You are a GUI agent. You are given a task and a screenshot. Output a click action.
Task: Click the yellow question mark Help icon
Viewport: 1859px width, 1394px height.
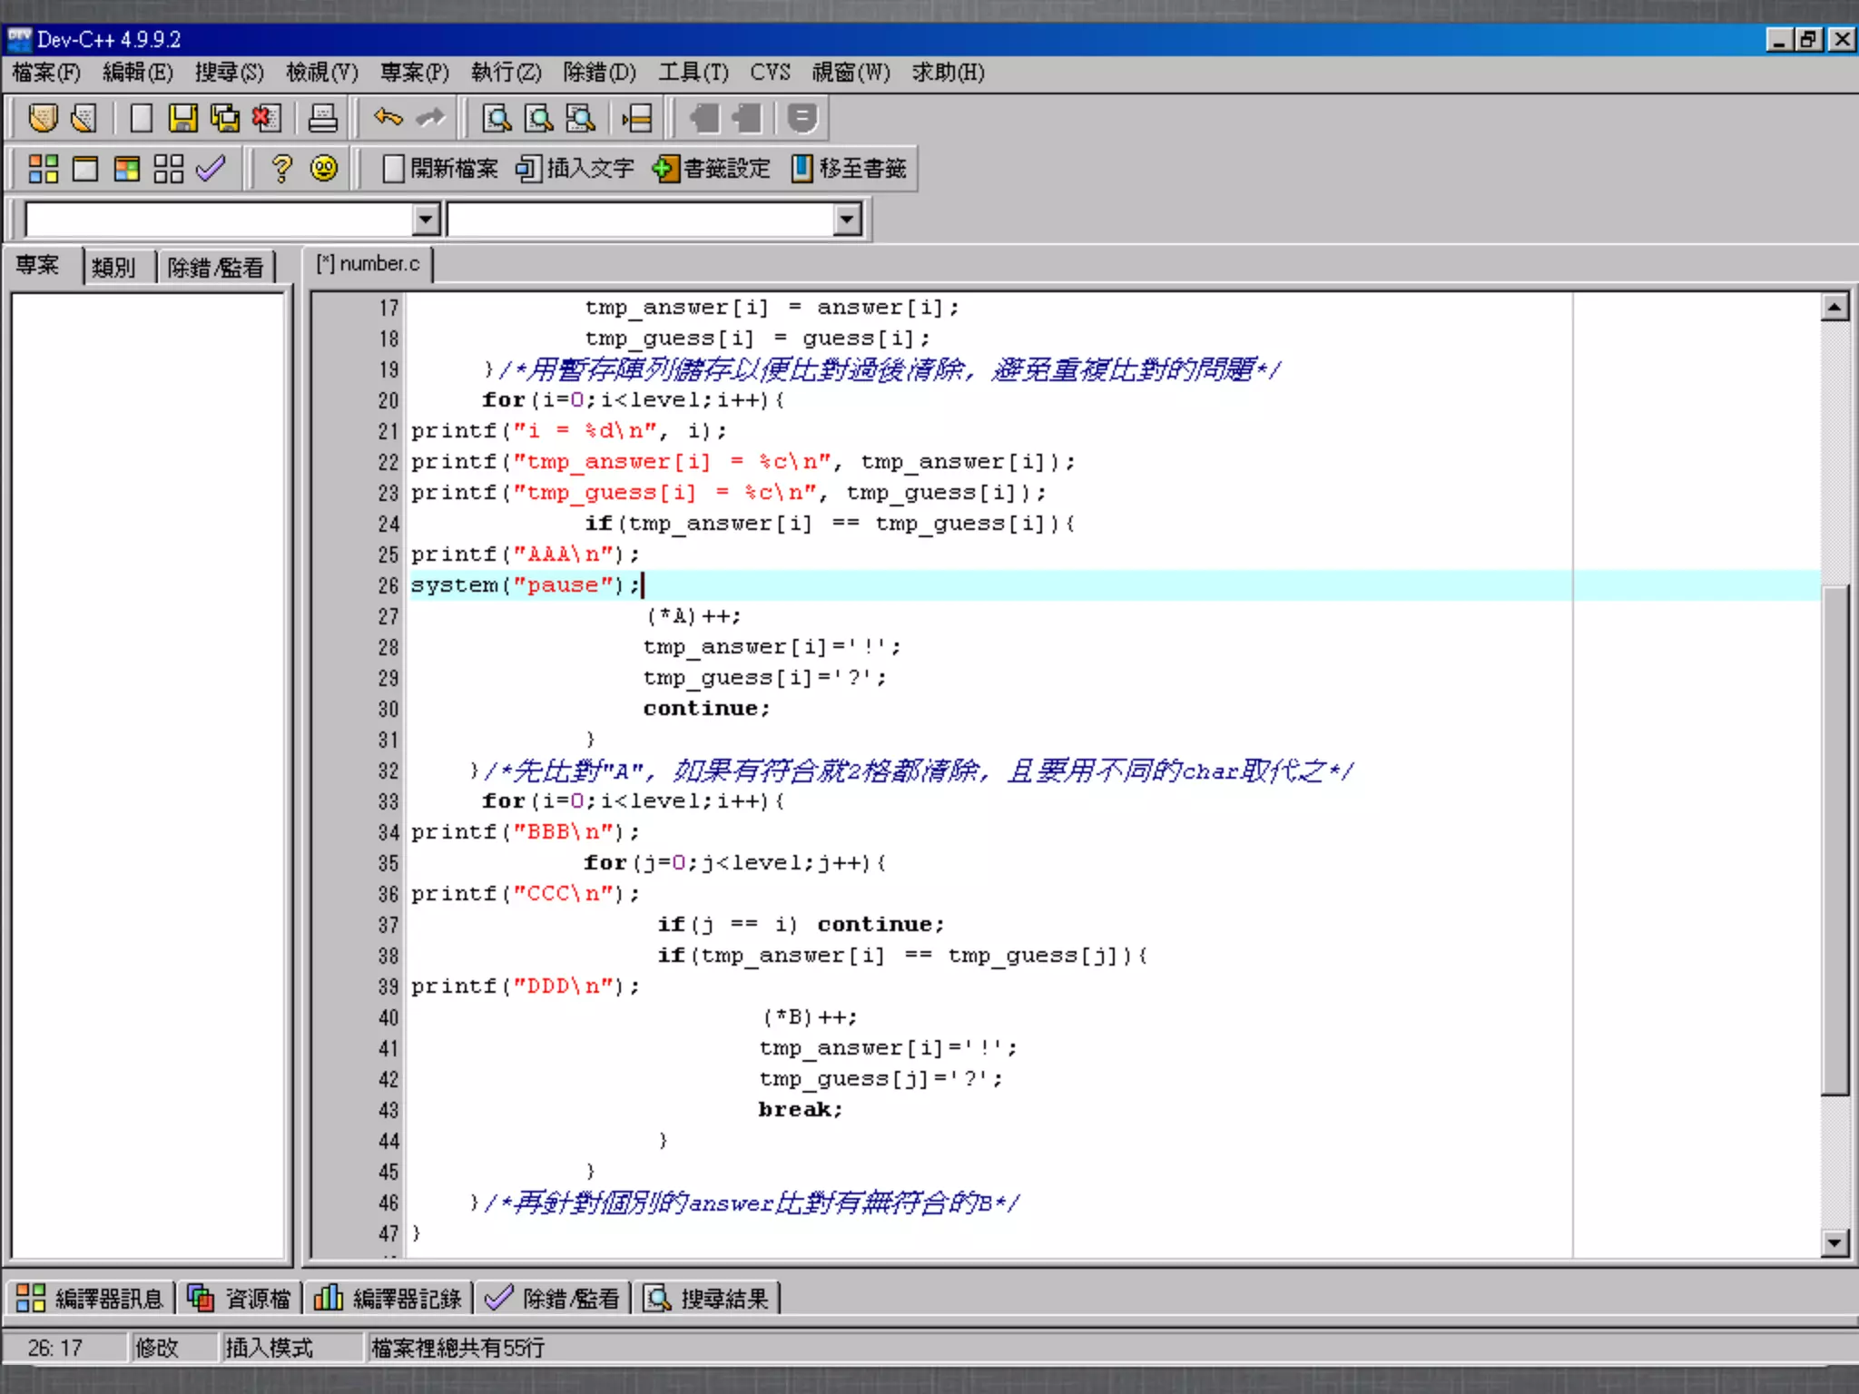coord(281,169)
